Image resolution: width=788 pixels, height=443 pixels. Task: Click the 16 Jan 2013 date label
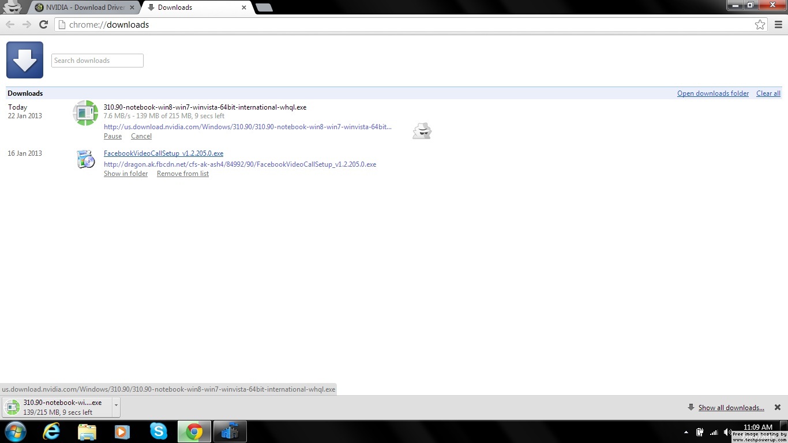pos(25,153)
